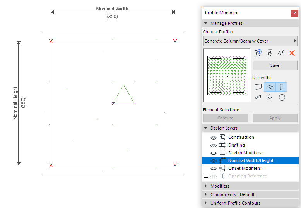The height and width of the screenshot is (208, 301).
Task: Select the Construction layer name
Action: pos(241,137)
